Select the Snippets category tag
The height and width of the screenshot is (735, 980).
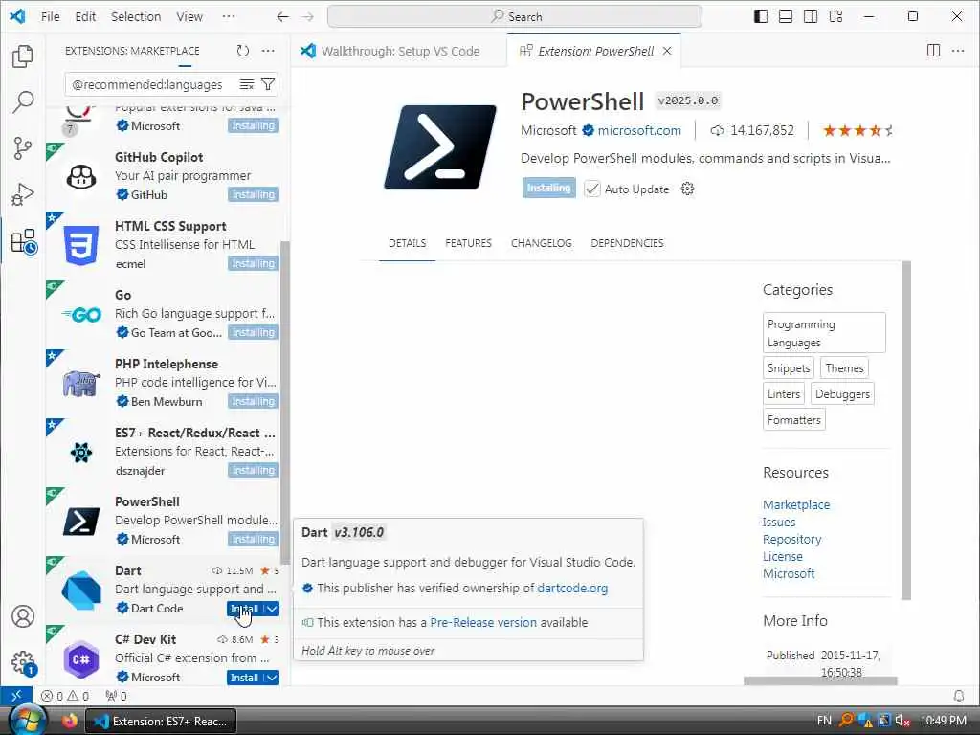(x=789, y=368)
